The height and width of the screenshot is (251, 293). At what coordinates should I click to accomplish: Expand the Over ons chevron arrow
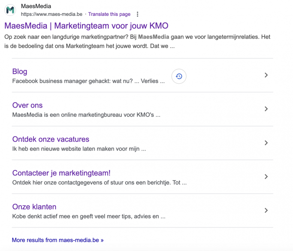(x=266, y=109)
